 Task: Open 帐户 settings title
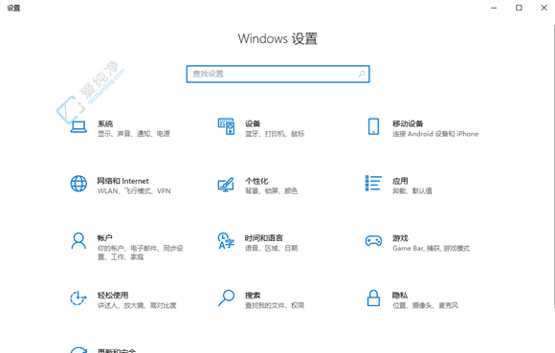(105, 238)
